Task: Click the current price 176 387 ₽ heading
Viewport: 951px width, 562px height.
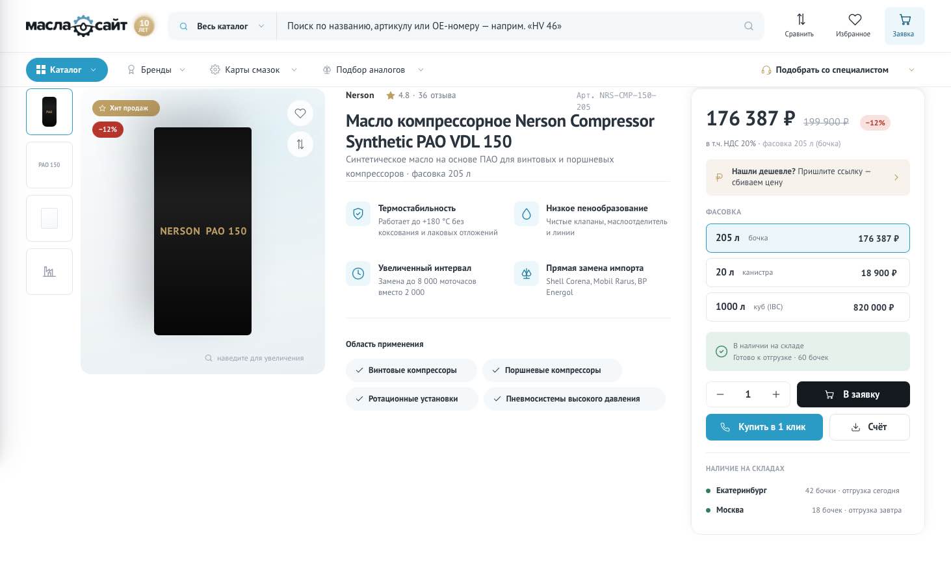Action: (x=751, y=119)
